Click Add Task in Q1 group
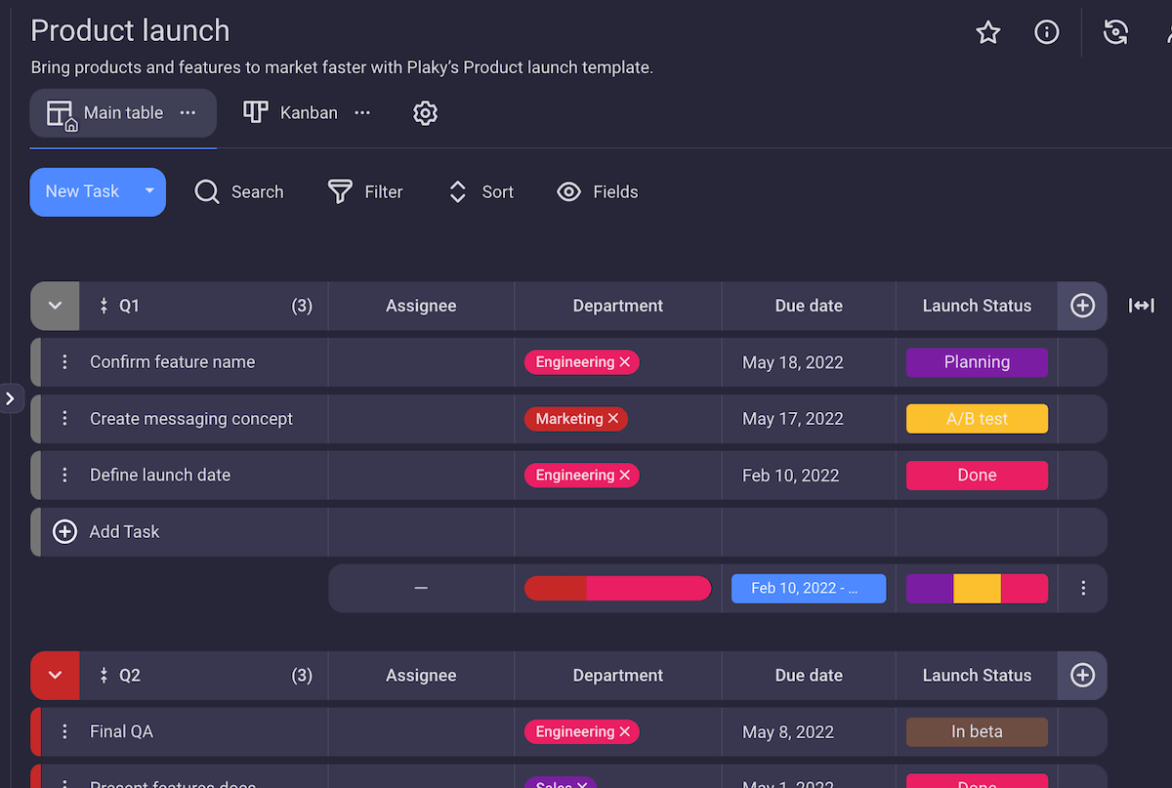Image resolution: width=1172 pixels, height=788 pixels. [123, 532]
